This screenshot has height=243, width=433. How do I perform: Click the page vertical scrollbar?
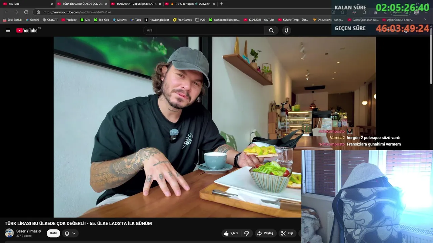click(431, 56)
